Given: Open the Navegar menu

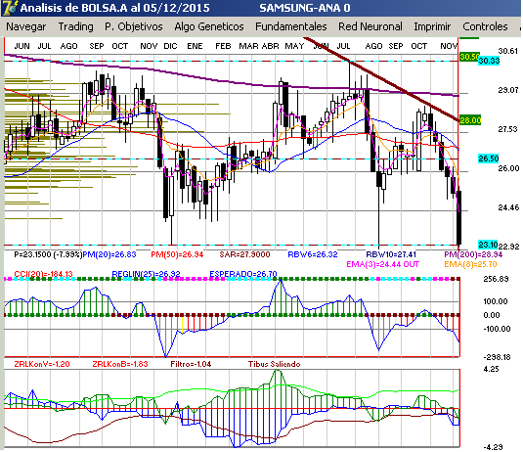Looking at the screenshot, I should pyautogui.click(x=26, y=26).
